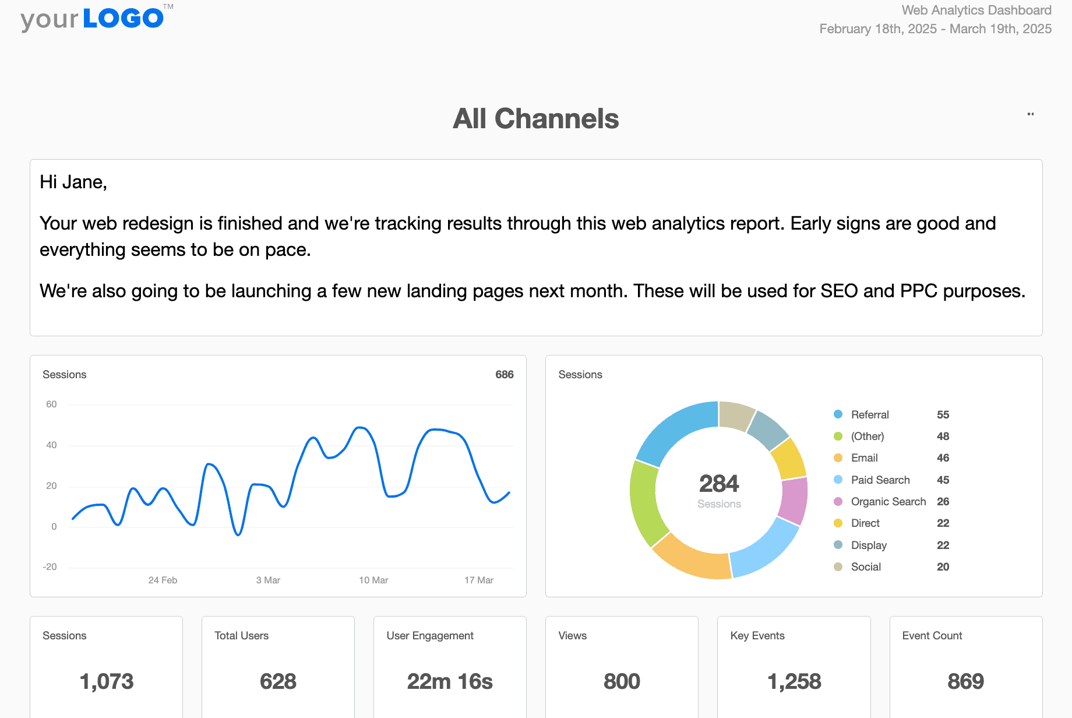Click the Display legend dot

(838, 545)
